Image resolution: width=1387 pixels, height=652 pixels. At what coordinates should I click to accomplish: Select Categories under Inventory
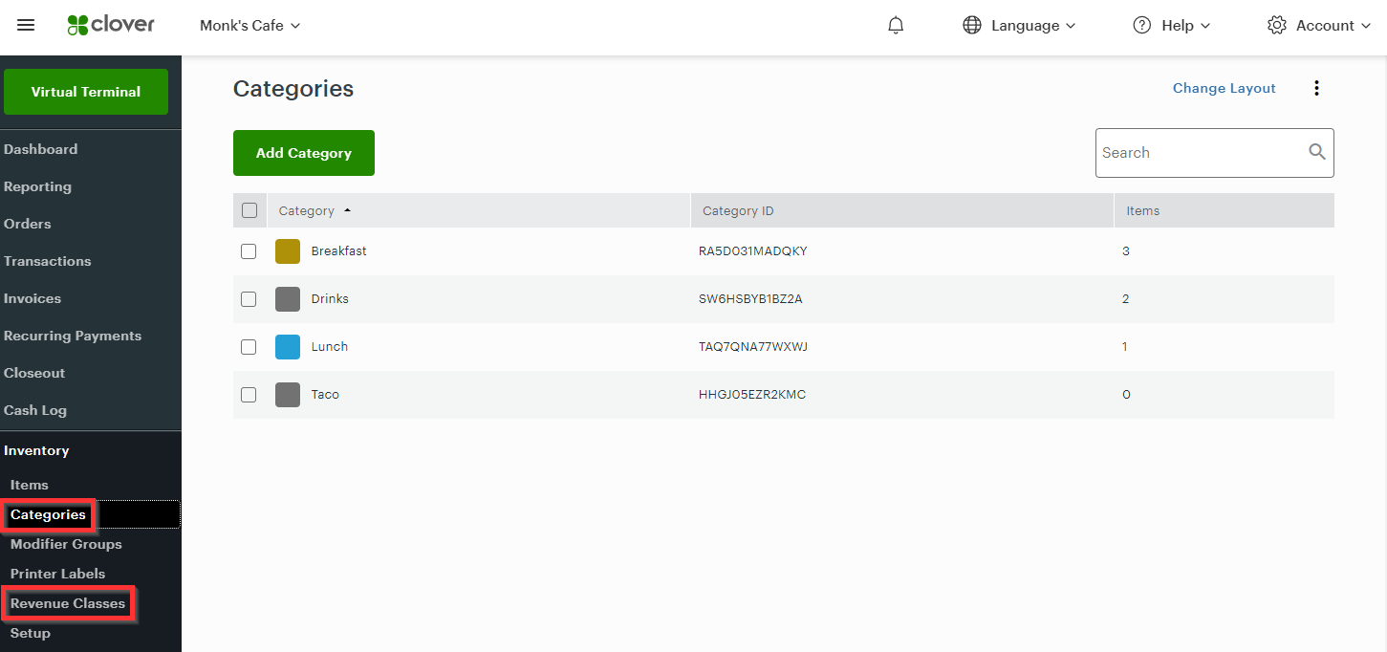[48, 514]
